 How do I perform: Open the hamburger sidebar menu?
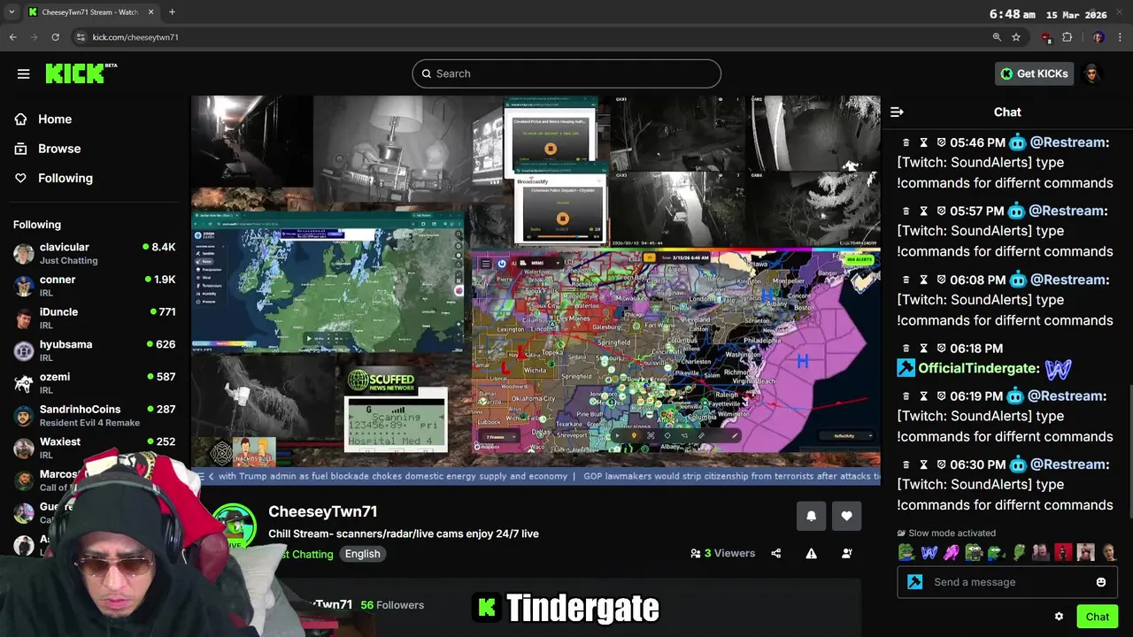(23, 73)
